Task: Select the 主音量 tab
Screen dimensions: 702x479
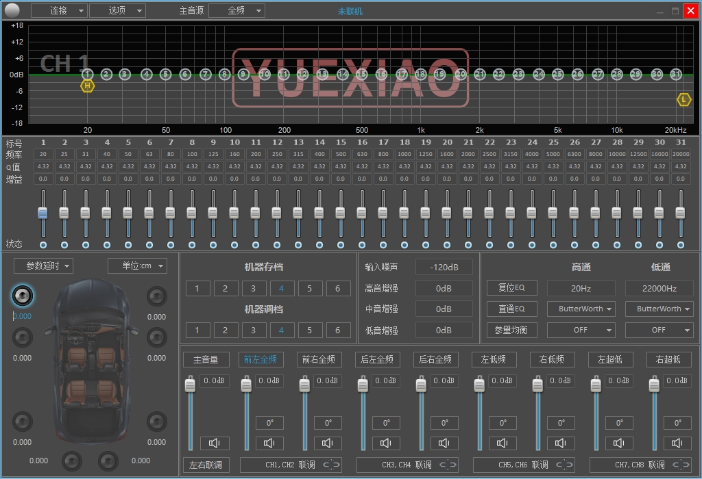Action: tap(206, 359)
